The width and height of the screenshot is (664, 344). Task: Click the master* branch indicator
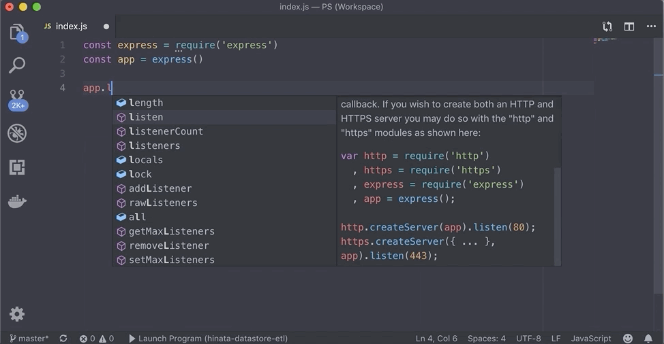[x=29, y=338]
